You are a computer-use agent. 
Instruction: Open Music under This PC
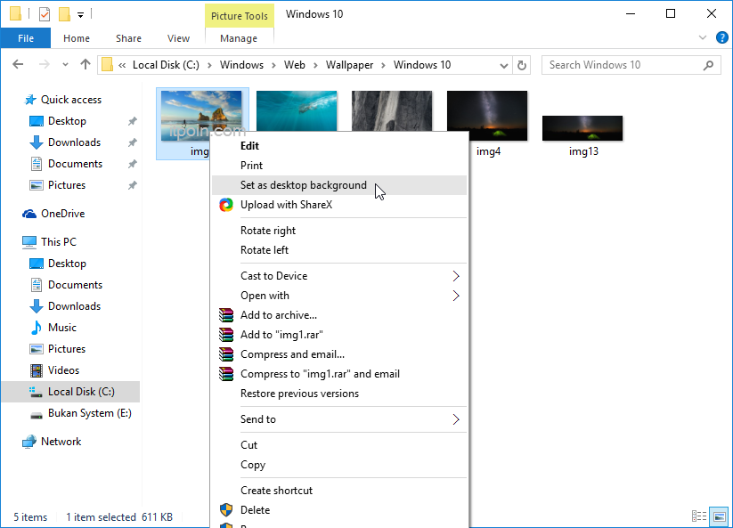pos(61,328)
